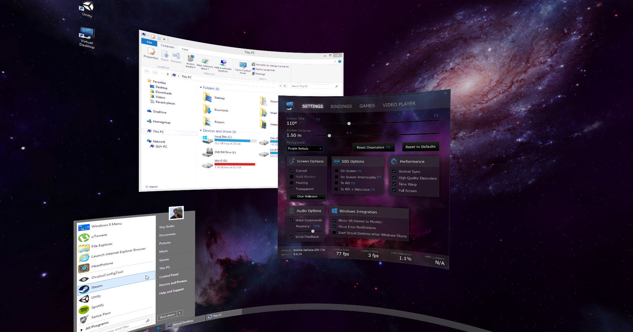Collapse the Devices and drives group
This screenshot has width=633, height=332.
point(201,130)
